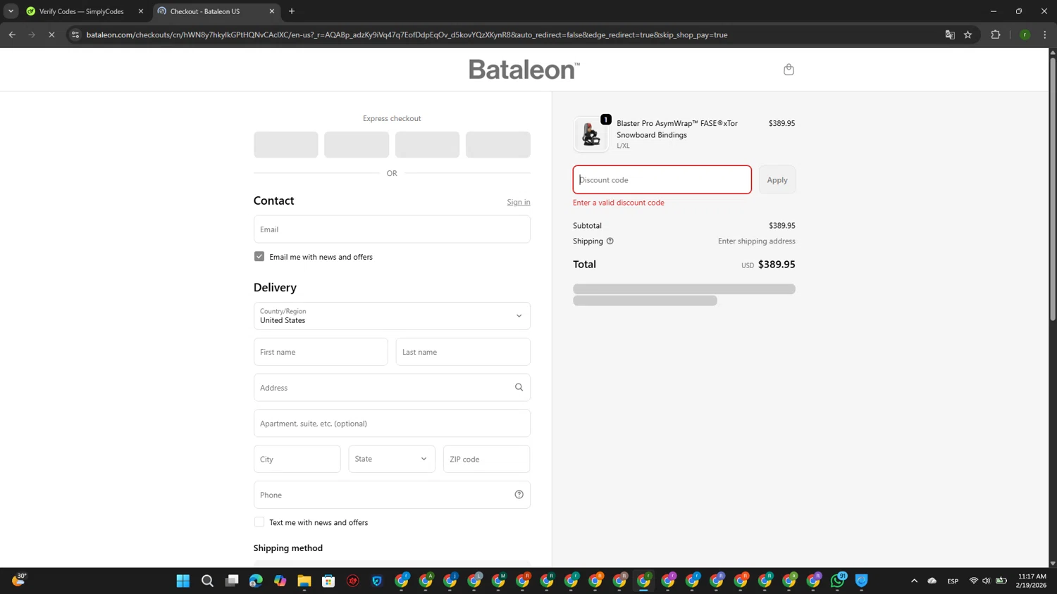Click the first express checkout button
This screenshot has width=1057, height=594.
click(x=286, y=144)
